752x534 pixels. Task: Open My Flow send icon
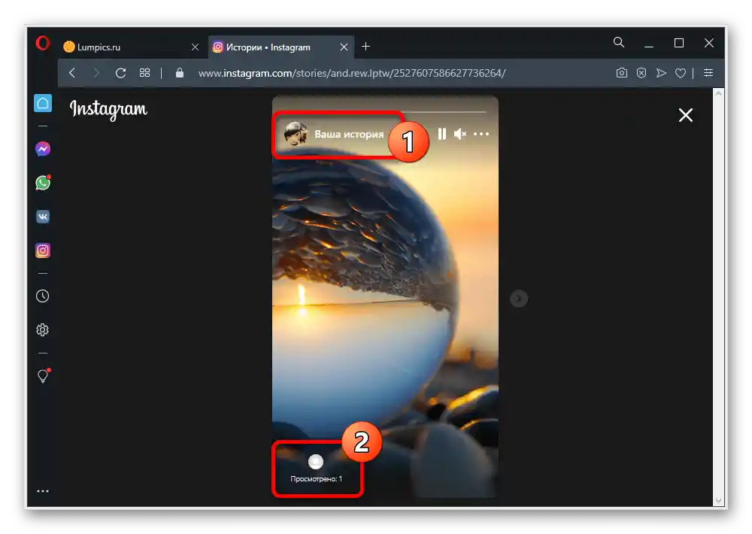click(x=661, y=73)
